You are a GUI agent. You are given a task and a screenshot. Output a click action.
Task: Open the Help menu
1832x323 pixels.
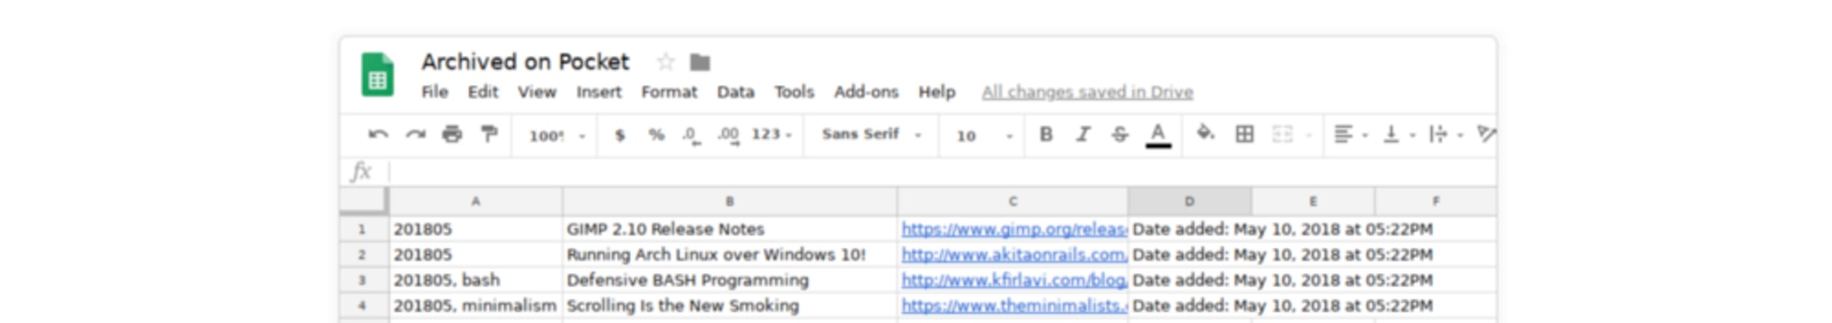(x=937, y=92)
